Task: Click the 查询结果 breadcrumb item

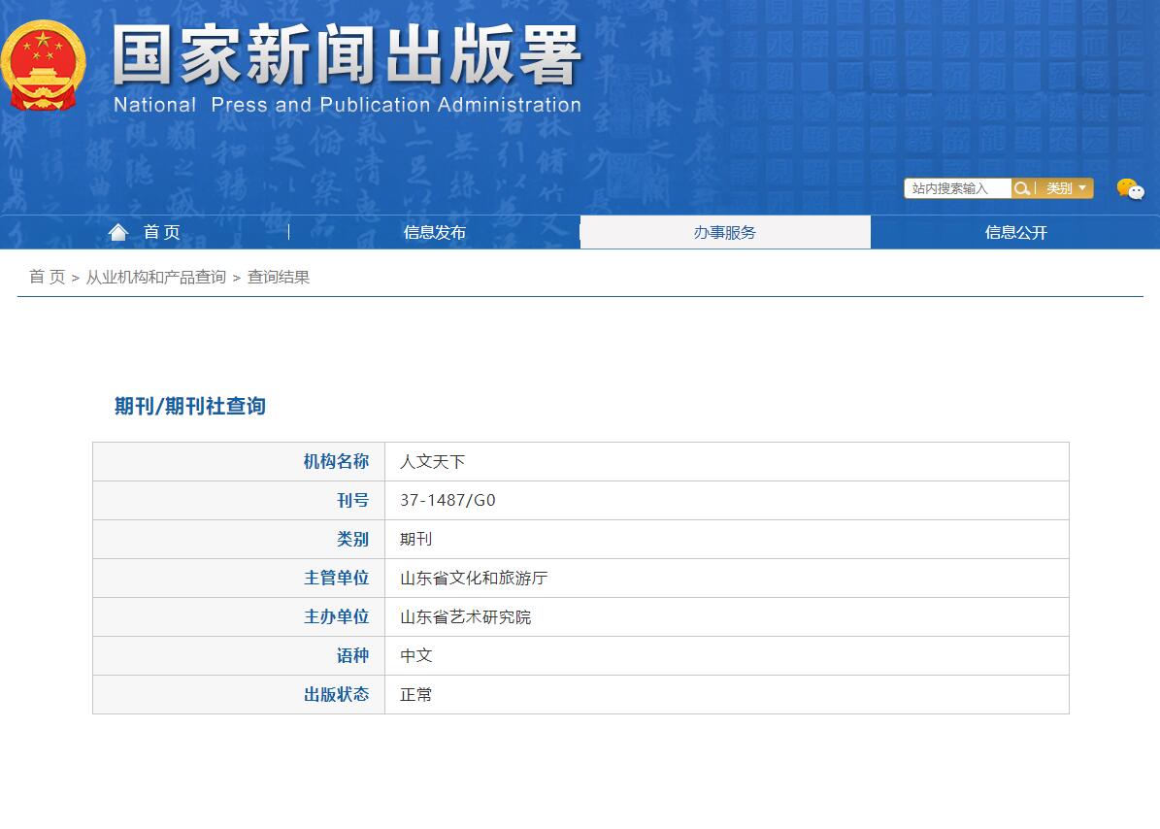Action: click(x=279, y=277)
